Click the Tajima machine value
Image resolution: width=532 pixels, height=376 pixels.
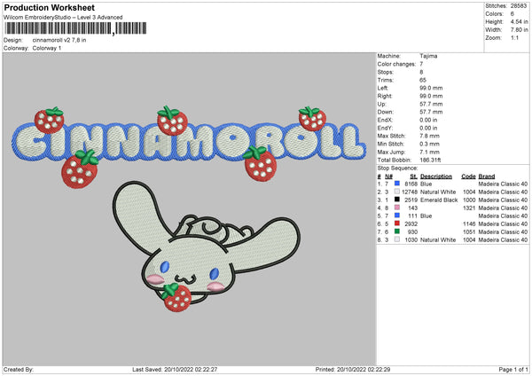(428, 56)
